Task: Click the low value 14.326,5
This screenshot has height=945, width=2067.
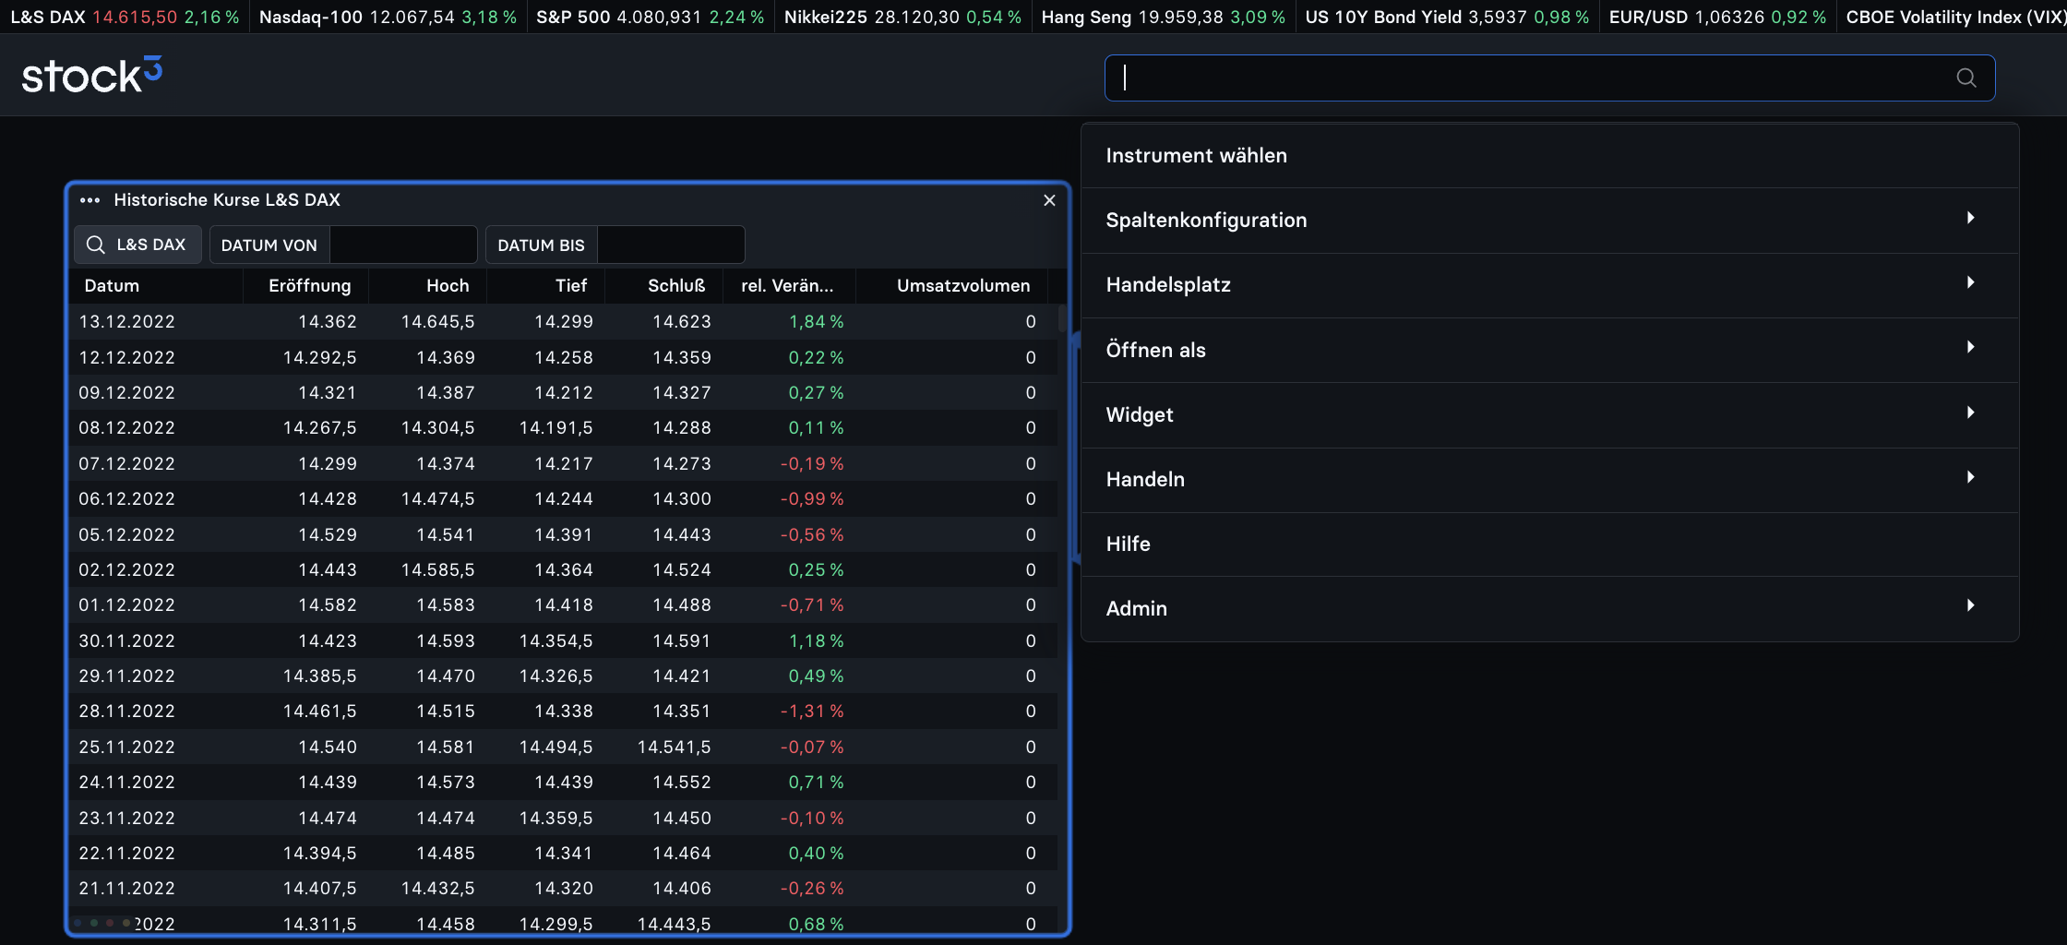Action: [556, 676]
